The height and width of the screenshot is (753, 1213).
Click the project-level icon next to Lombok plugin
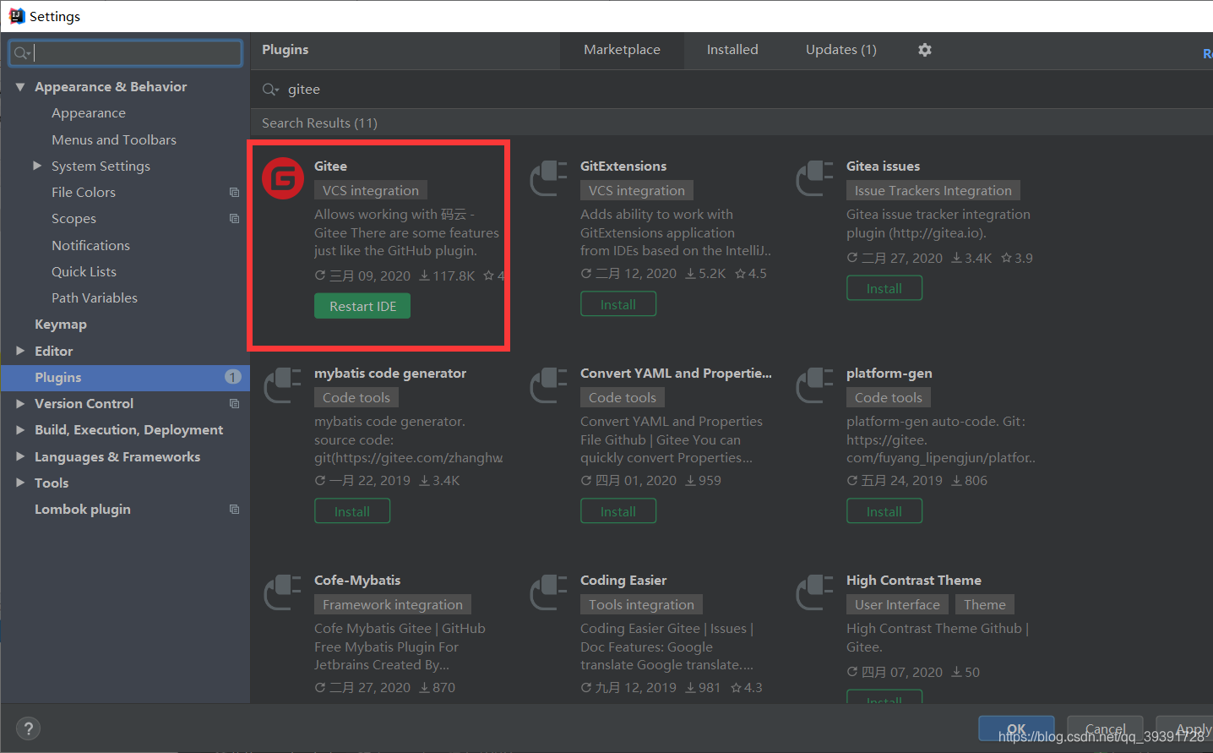235,510
